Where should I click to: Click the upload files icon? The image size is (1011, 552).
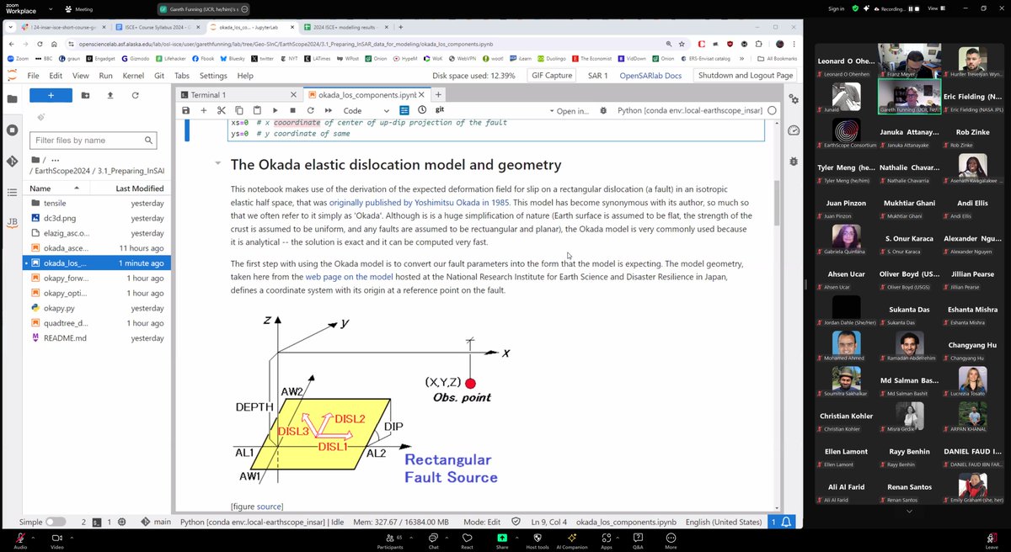point(110,96)
